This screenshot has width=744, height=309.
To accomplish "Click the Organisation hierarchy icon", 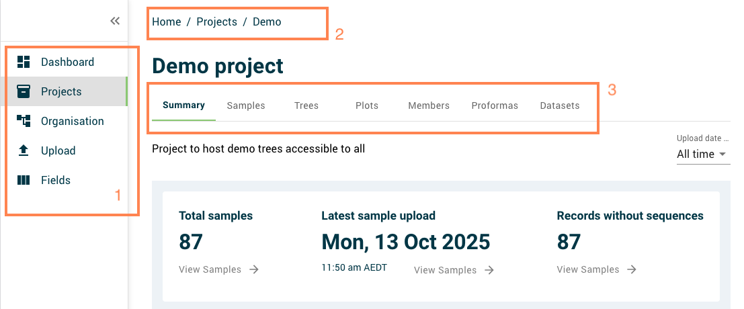I will pyautogui.click(x=24, y=122).
